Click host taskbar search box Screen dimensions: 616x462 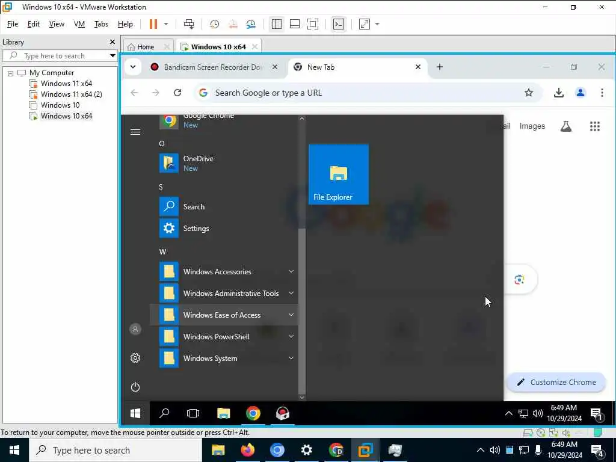coord(115,450)
